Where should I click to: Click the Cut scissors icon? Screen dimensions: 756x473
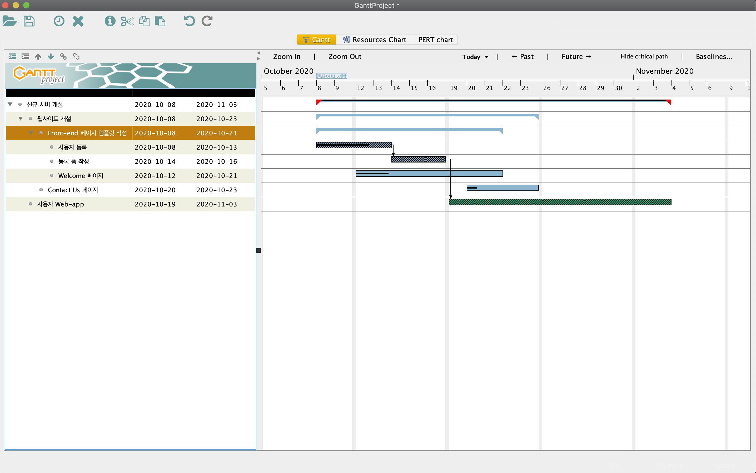[x=127, y=21]
